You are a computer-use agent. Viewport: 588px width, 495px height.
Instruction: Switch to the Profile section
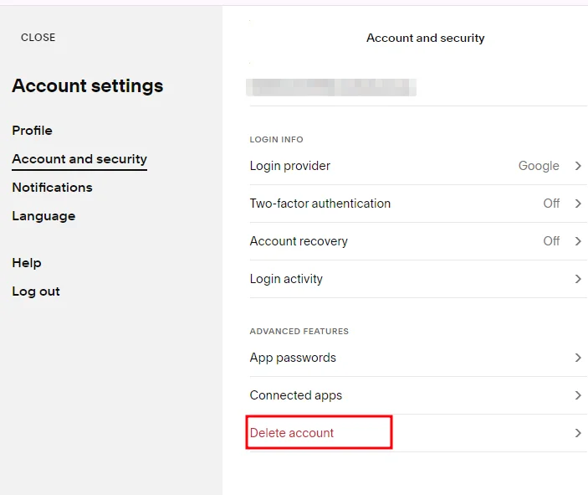tap(33, 131)
